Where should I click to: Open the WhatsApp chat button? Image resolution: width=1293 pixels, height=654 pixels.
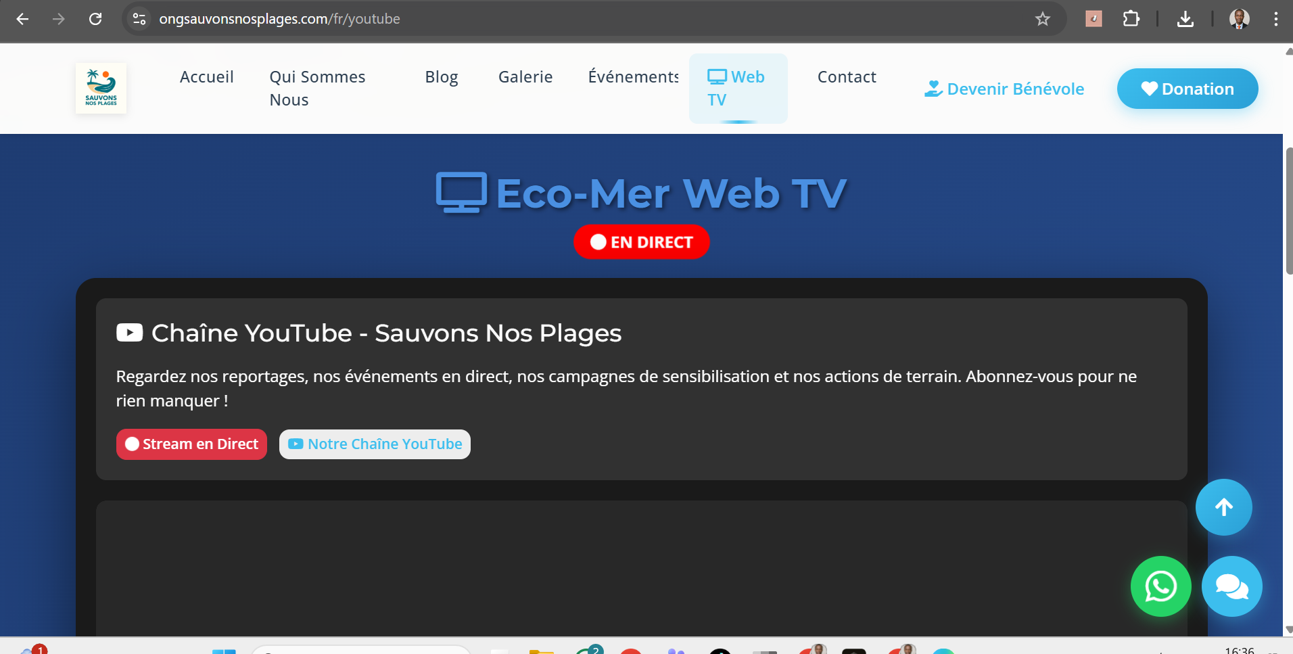click(1160, 586)
